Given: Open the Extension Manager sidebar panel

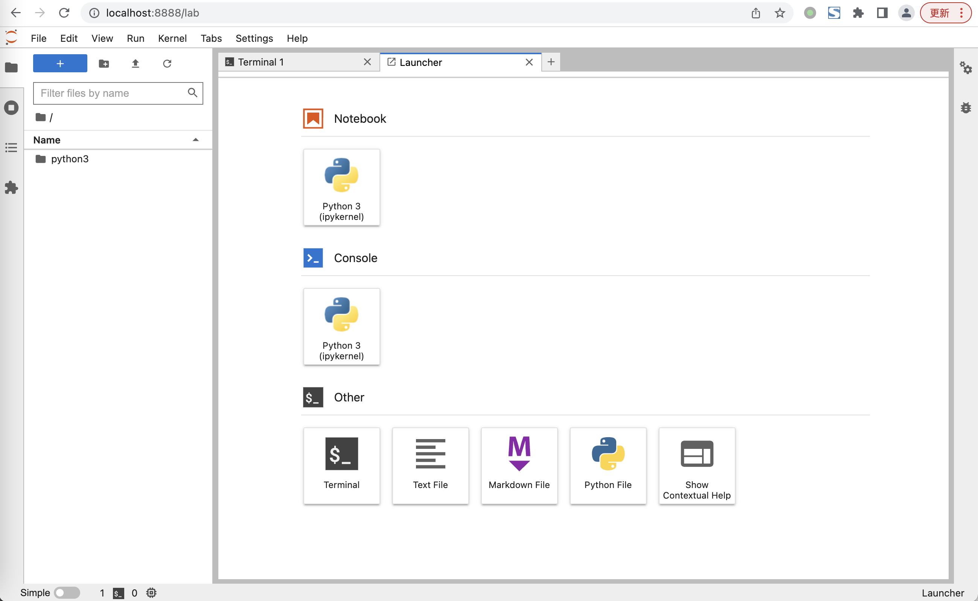Looking at the screenshot, I should click(11, 188).
